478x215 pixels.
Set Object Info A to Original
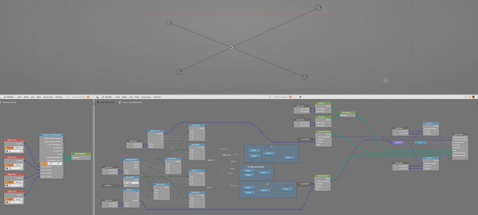click(x=10, y=148)
